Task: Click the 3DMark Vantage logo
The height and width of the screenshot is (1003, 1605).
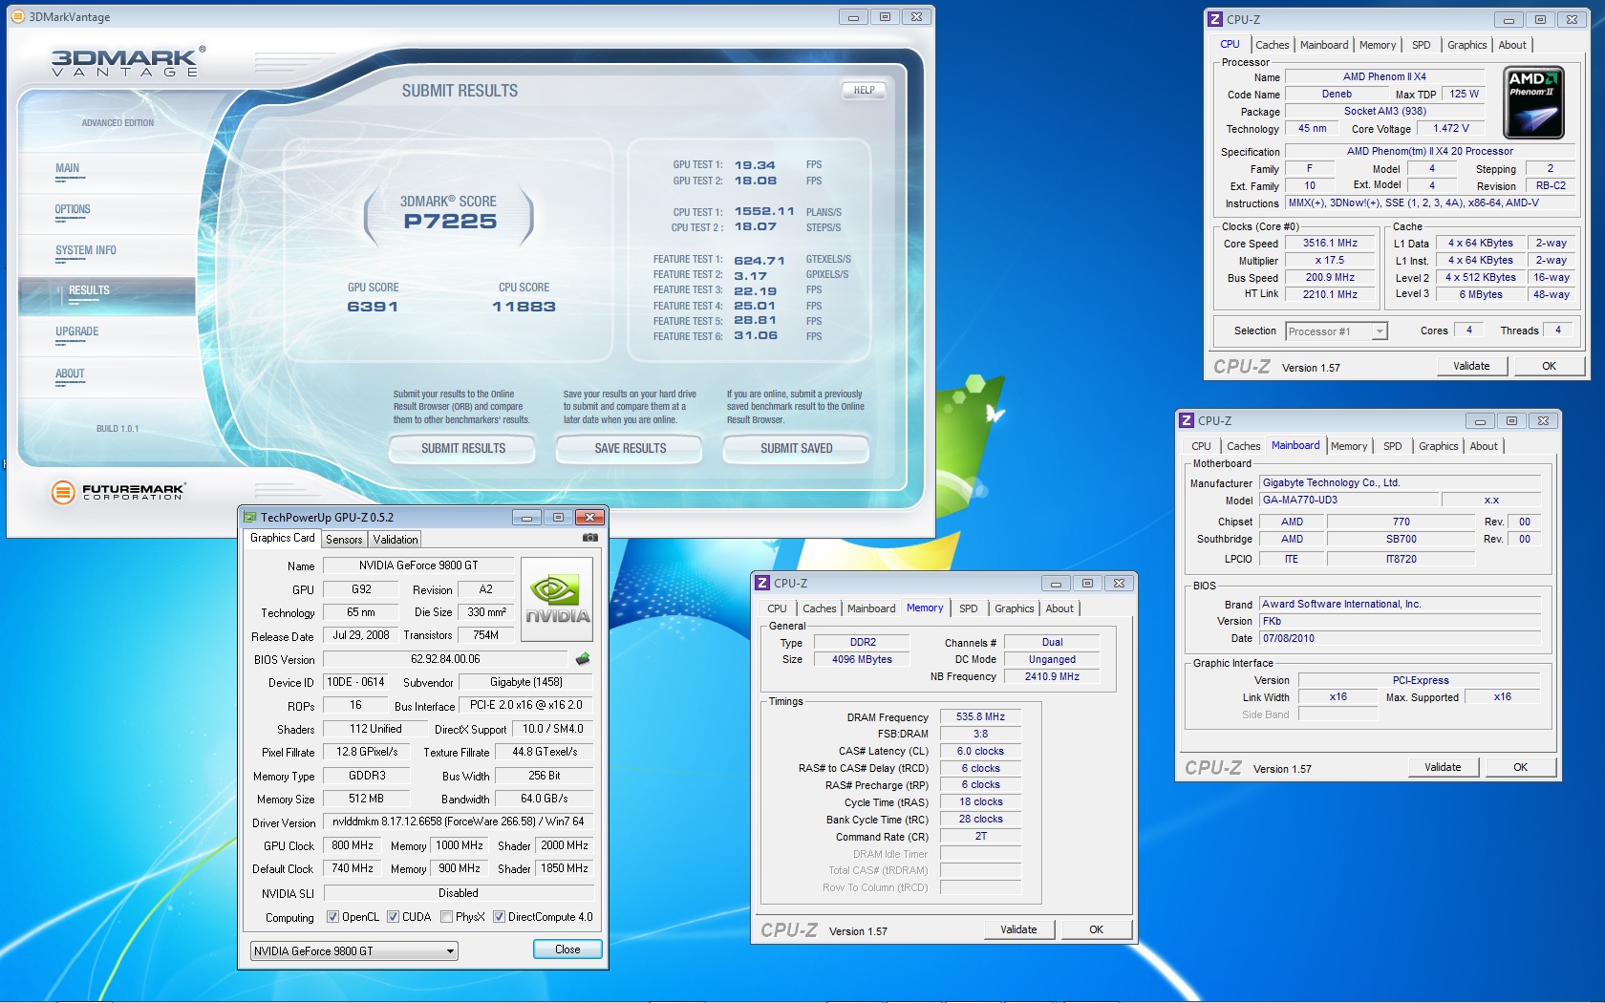Action: pos(128,62)
